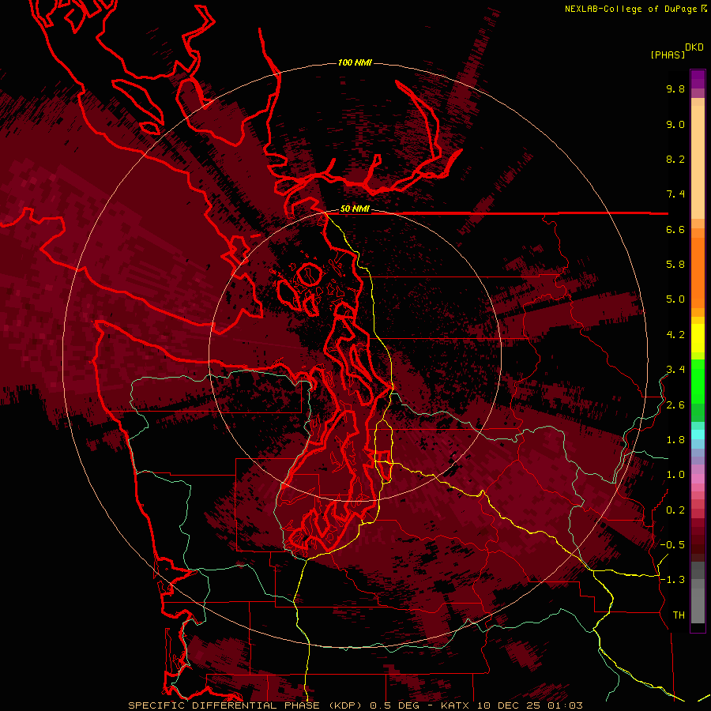Click the SPECIFIC DIFFERENTIAL PHASE (KDP) title text

tap(244, 705)
